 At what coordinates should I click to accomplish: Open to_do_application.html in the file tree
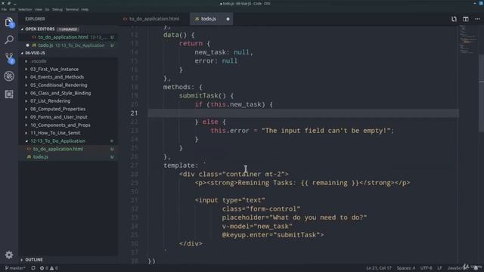tap(58, 149)
